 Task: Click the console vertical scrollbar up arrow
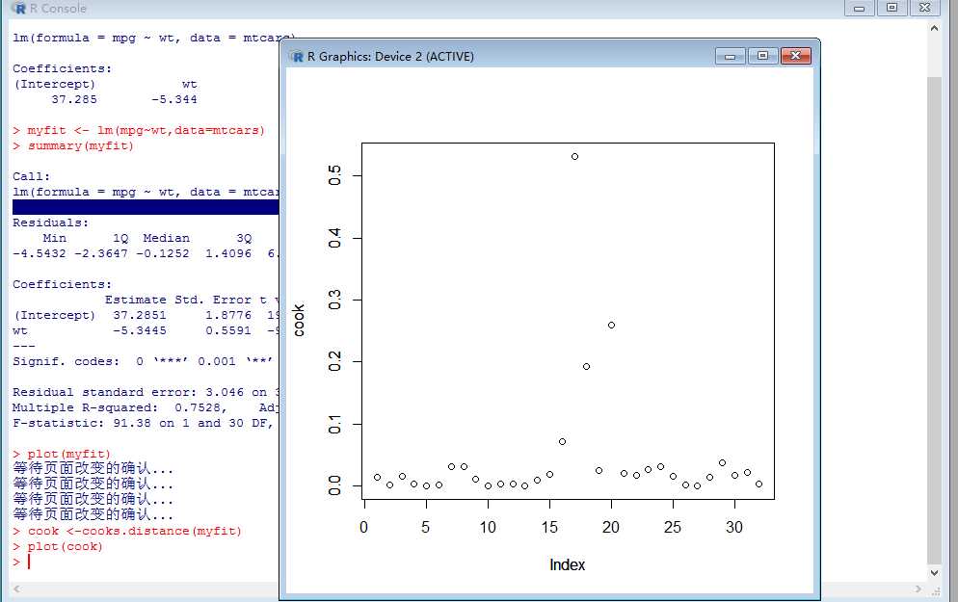point(934,28)
